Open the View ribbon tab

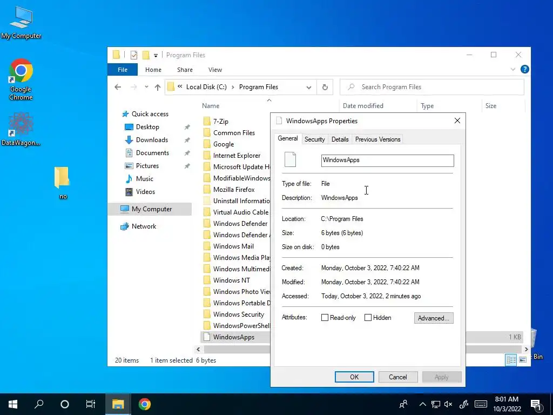coord(215,70)
